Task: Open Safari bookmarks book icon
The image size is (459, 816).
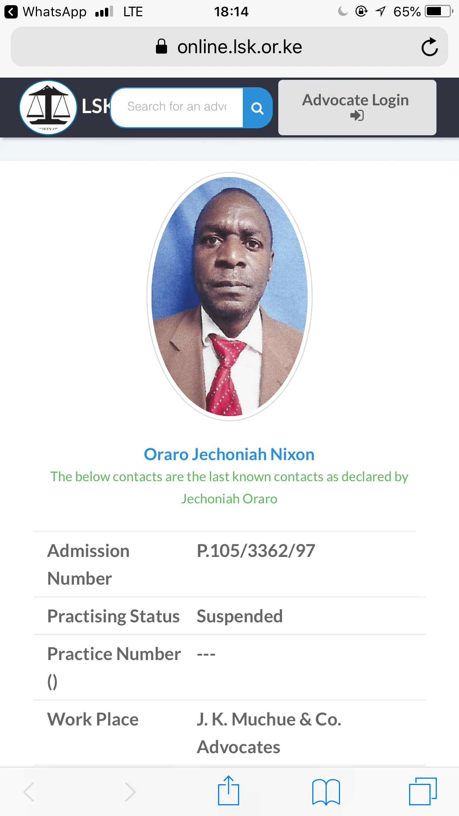Action: point(326,792)
